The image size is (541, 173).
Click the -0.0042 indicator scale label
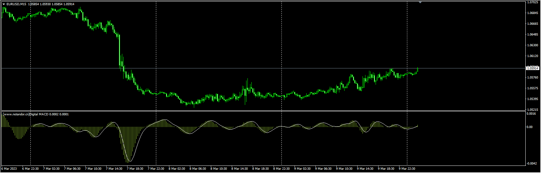coord(532,164)
